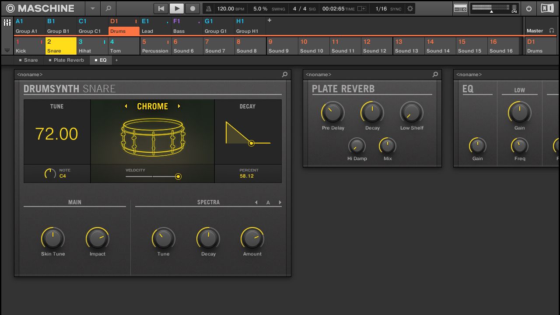The width and height of the screenshot is (560, 315).
Task: Click the TUNE value 72.00
Action: [56, 133]
